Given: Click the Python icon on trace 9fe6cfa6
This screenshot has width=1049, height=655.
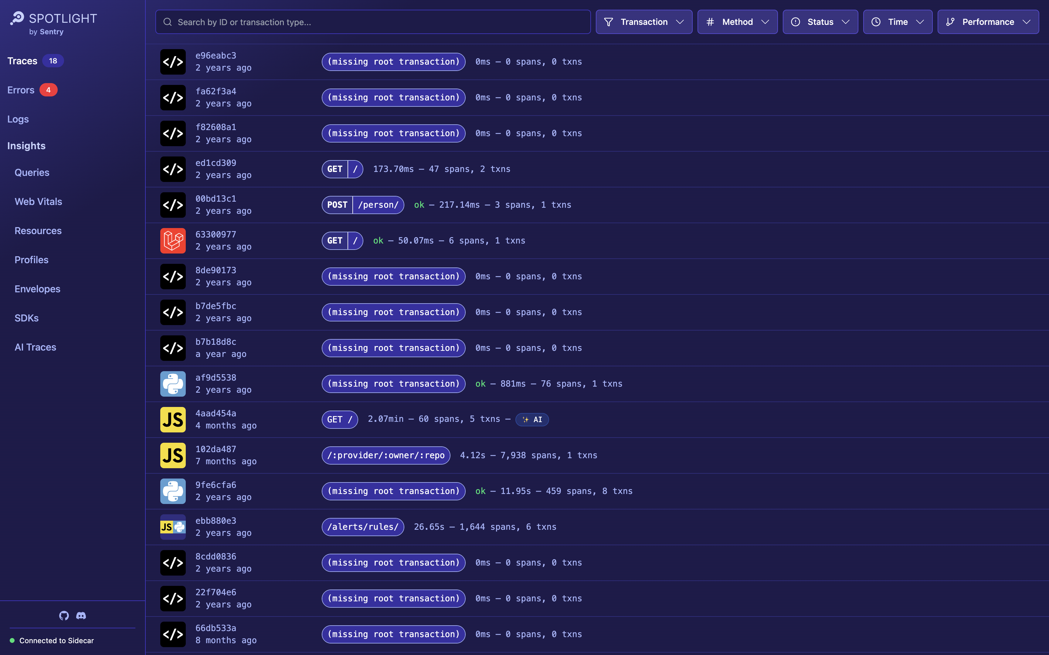Looking at the screenshot, I should point(172,491).
